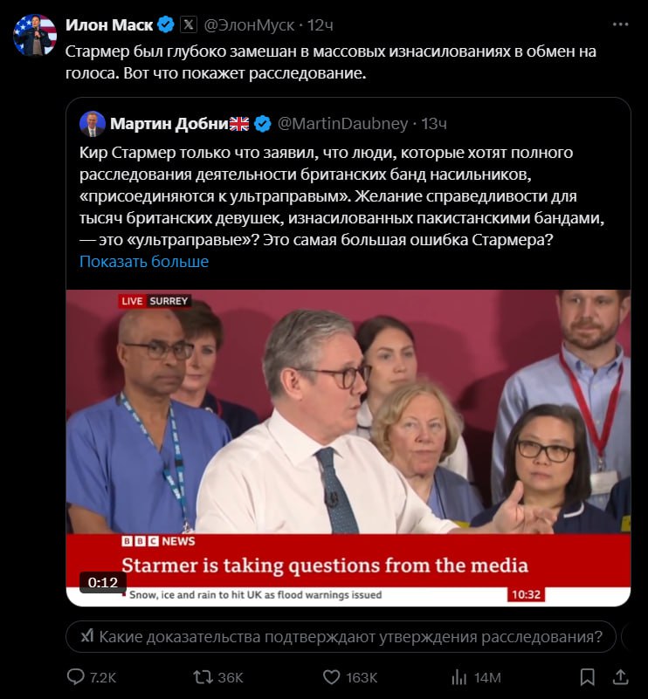648x699 pixels.
Task: Open the three-dot more options menu
Action: (x=620, y=24)
